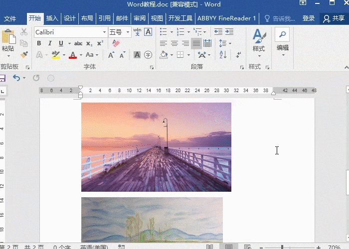349x249 pixels.
Task: Click the Undo arrow icon
Action: [16, 78]
